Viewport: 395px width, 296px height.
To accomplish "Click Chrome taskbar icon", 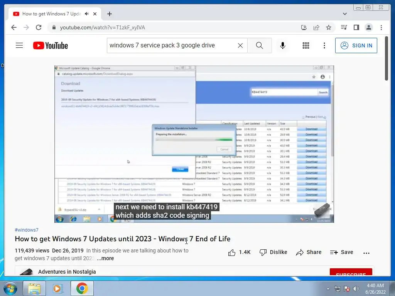I will (82, 288).
